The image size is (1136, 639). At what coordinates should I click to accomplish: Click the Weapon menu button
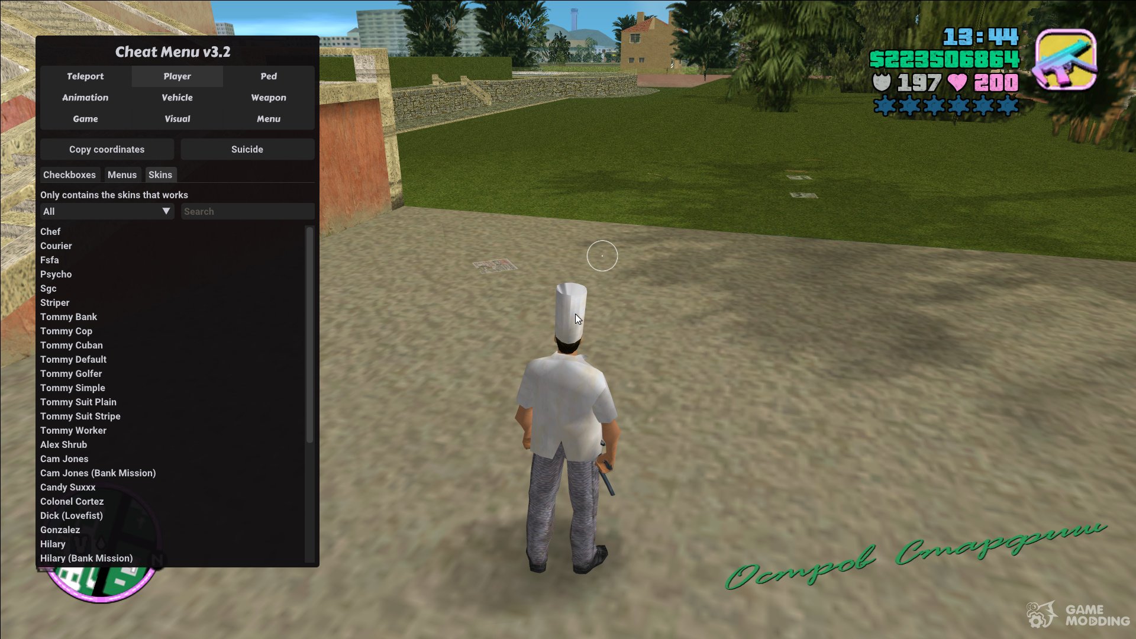(267, 97)
